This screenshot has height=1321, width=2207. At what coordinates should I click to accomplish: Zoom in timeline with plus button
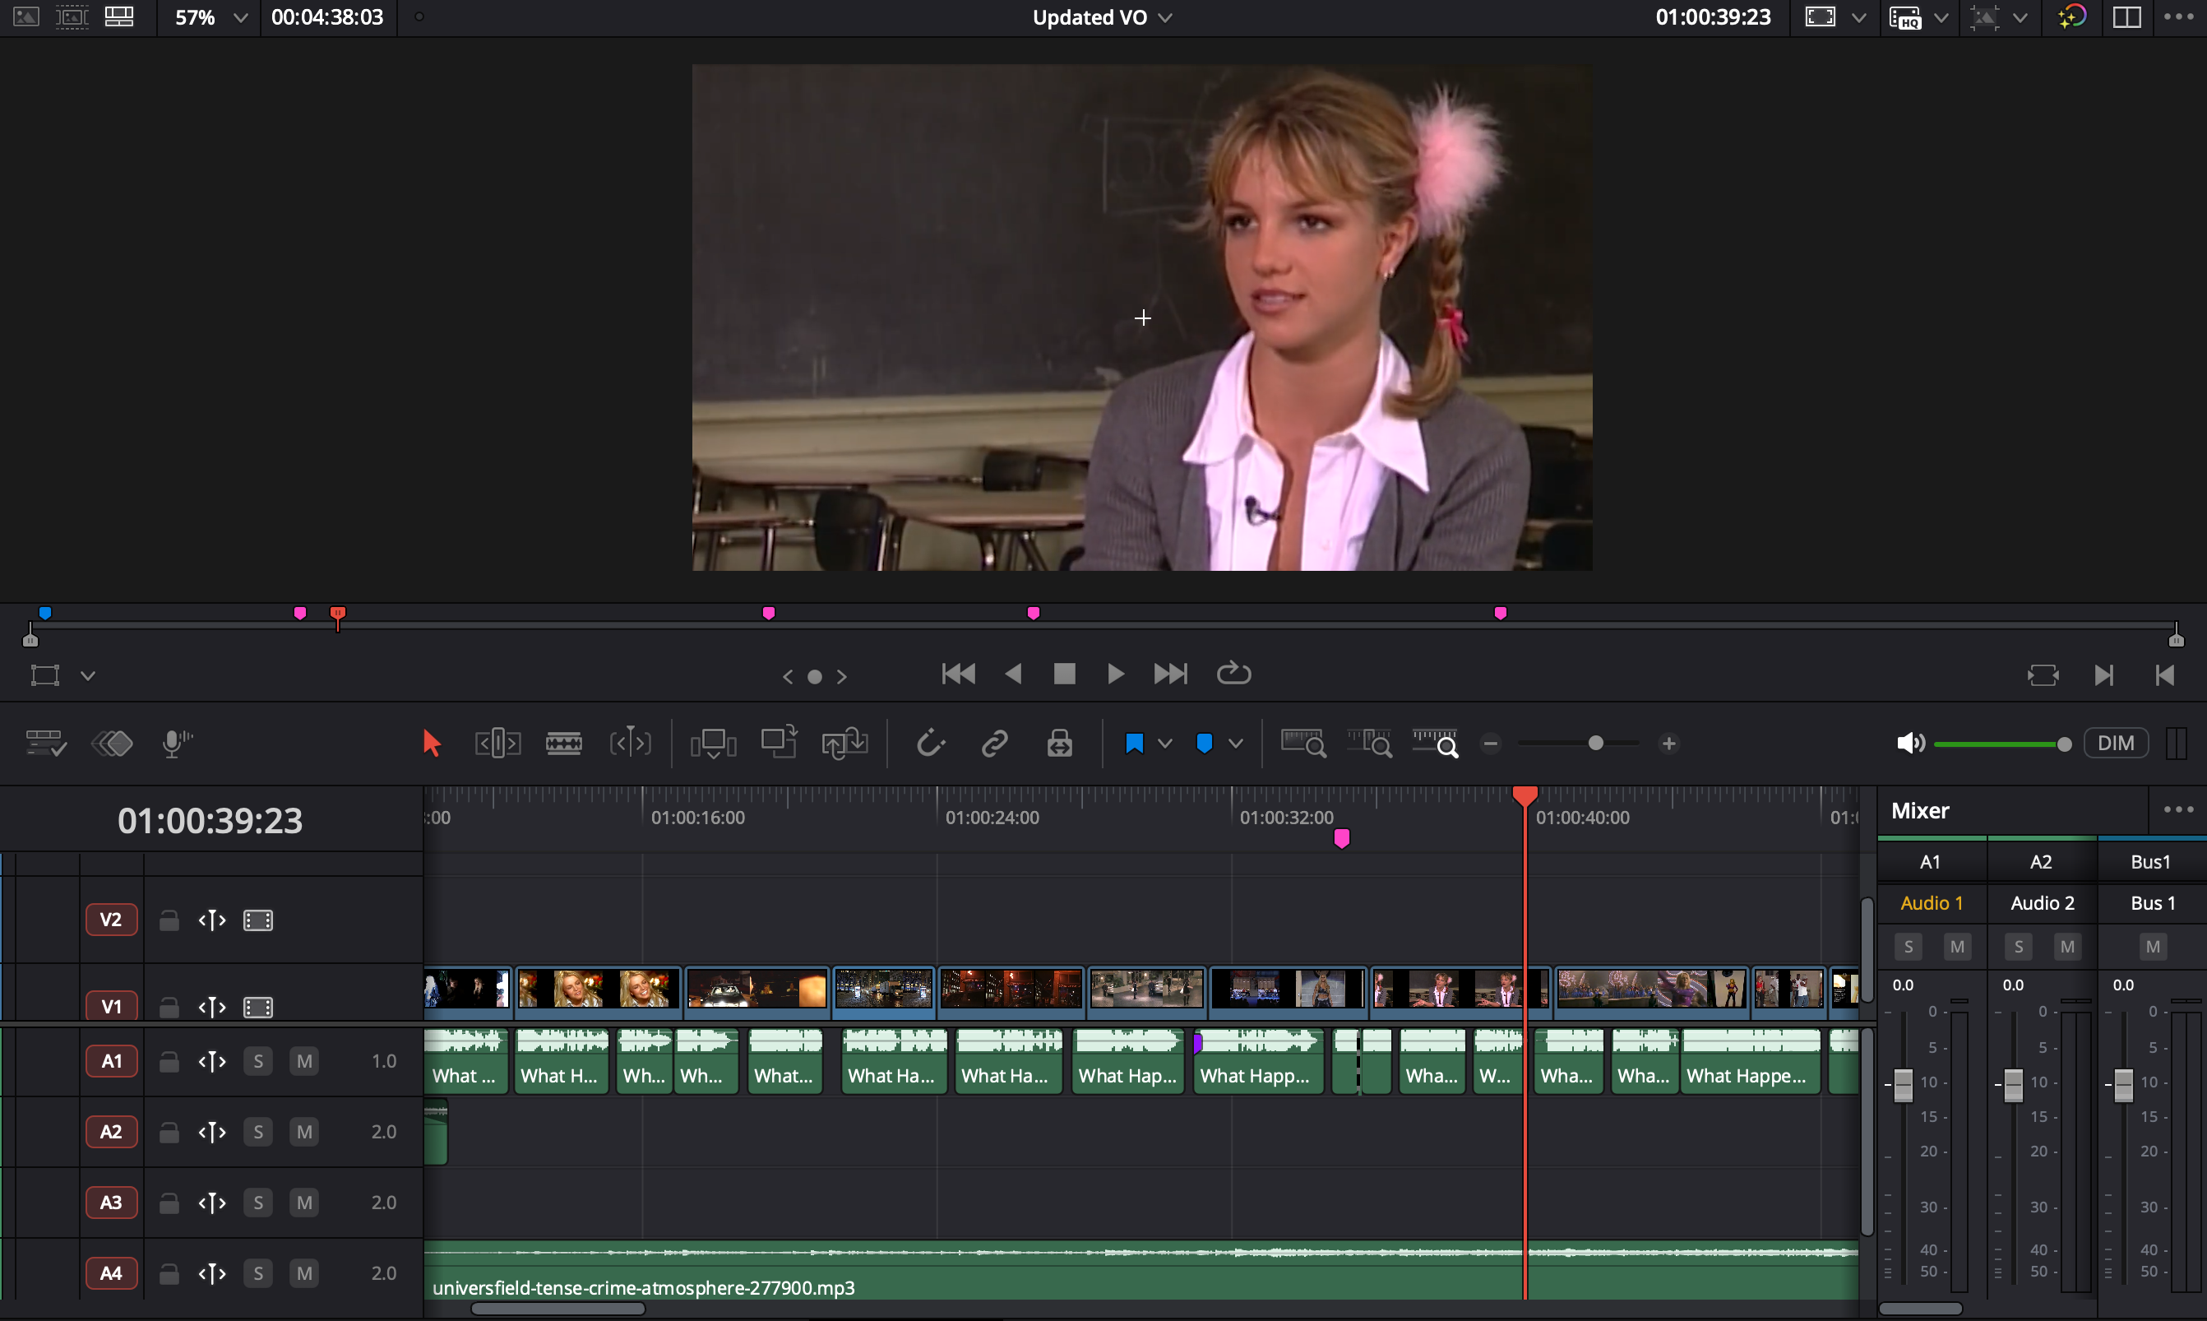1668,744
